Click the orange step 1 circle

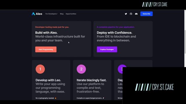point(40,69)
